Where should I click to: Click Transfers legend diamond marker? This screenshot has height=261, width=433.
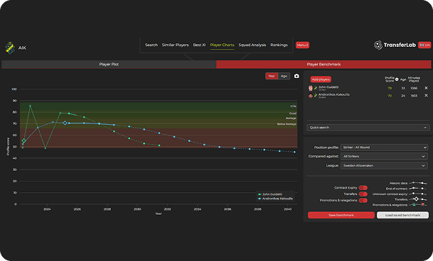pos(417,199)
